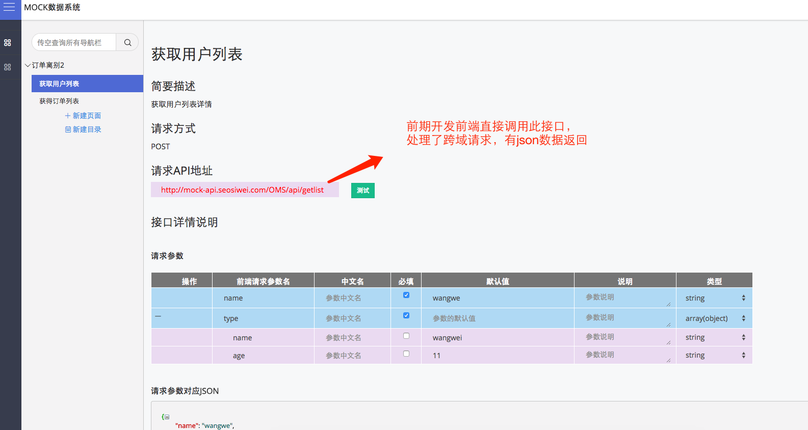Open 获得订单列表 in the sidebar
Image resolution: width=808 pixels, height=430 pixels.
[59, 101]
